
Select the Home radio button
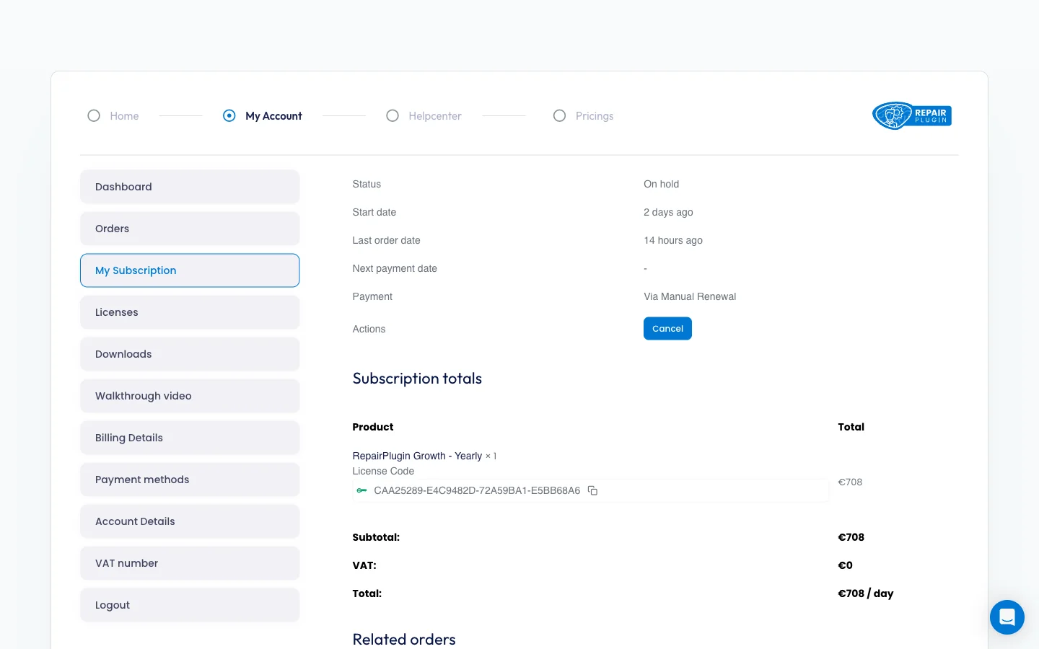point(94,115)
